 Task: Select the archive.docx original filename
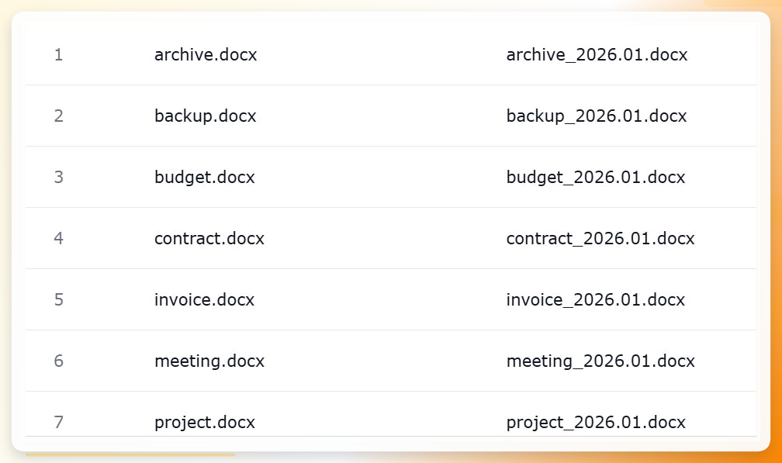point(206,54)
